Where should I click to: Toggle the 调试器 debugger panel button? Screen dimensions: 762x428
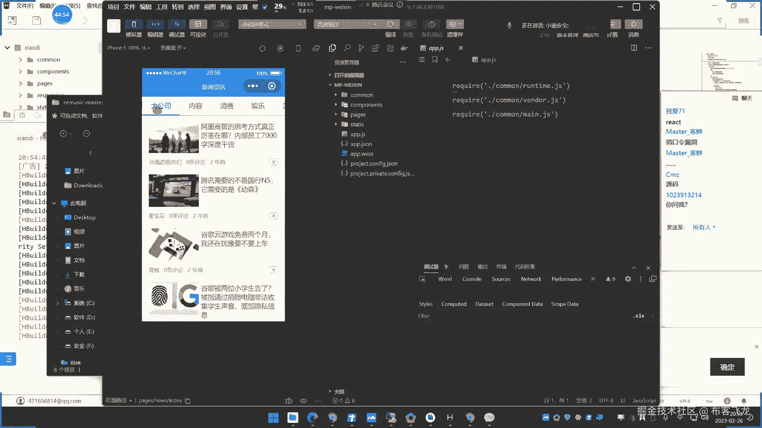coord(177,25)
